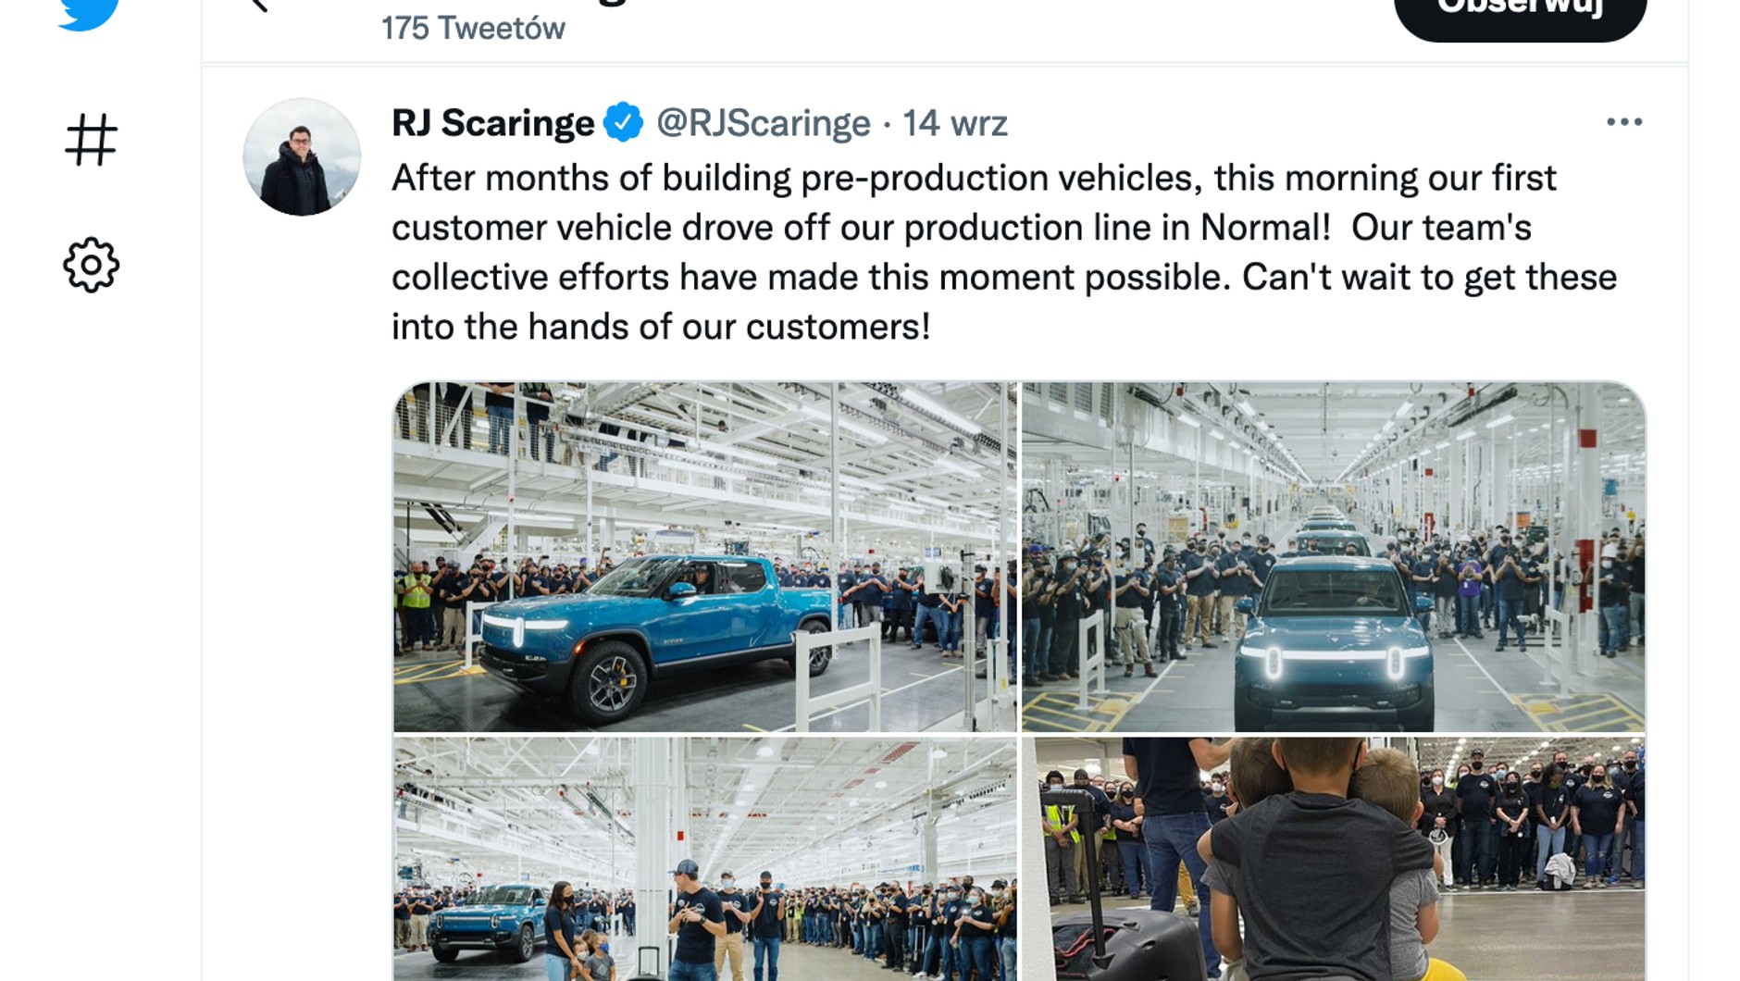Click the back arrow in header
Image resolution: width=1740 pixels, height=981 pixels.
[x=259, y=6]
